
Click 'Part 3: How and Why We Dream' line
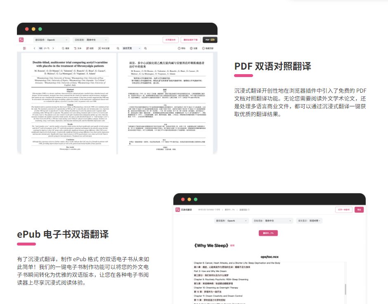coord(210,271)
